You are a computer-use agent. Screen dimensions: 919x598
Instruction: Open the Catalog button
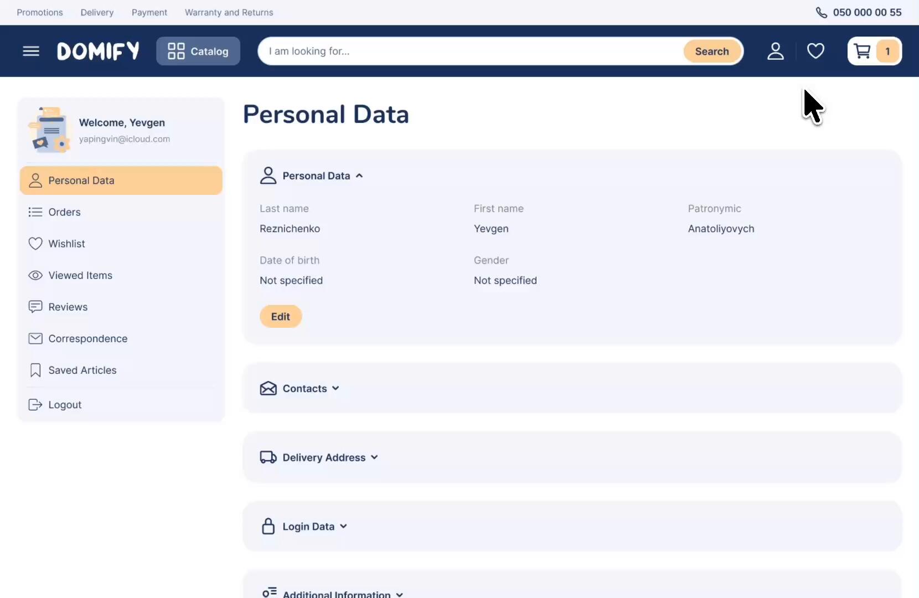[x=198, y=51]
